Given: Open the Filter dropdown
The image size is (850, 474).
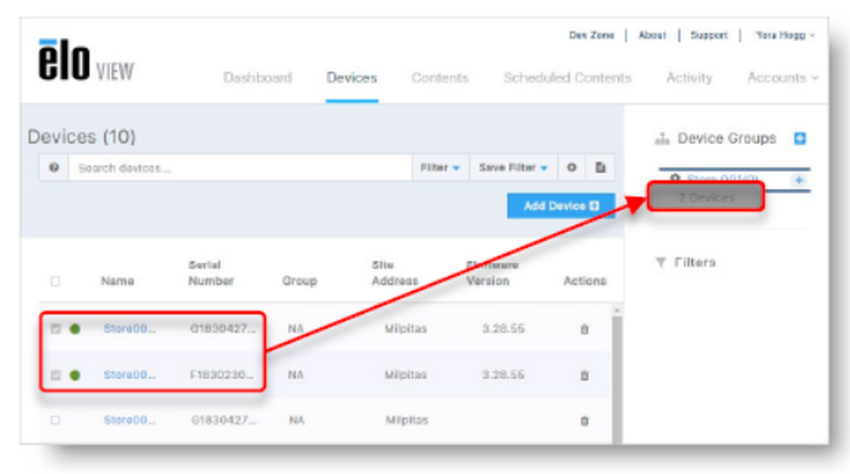Looking at the screenshot, I should click(x=440, y=167).
